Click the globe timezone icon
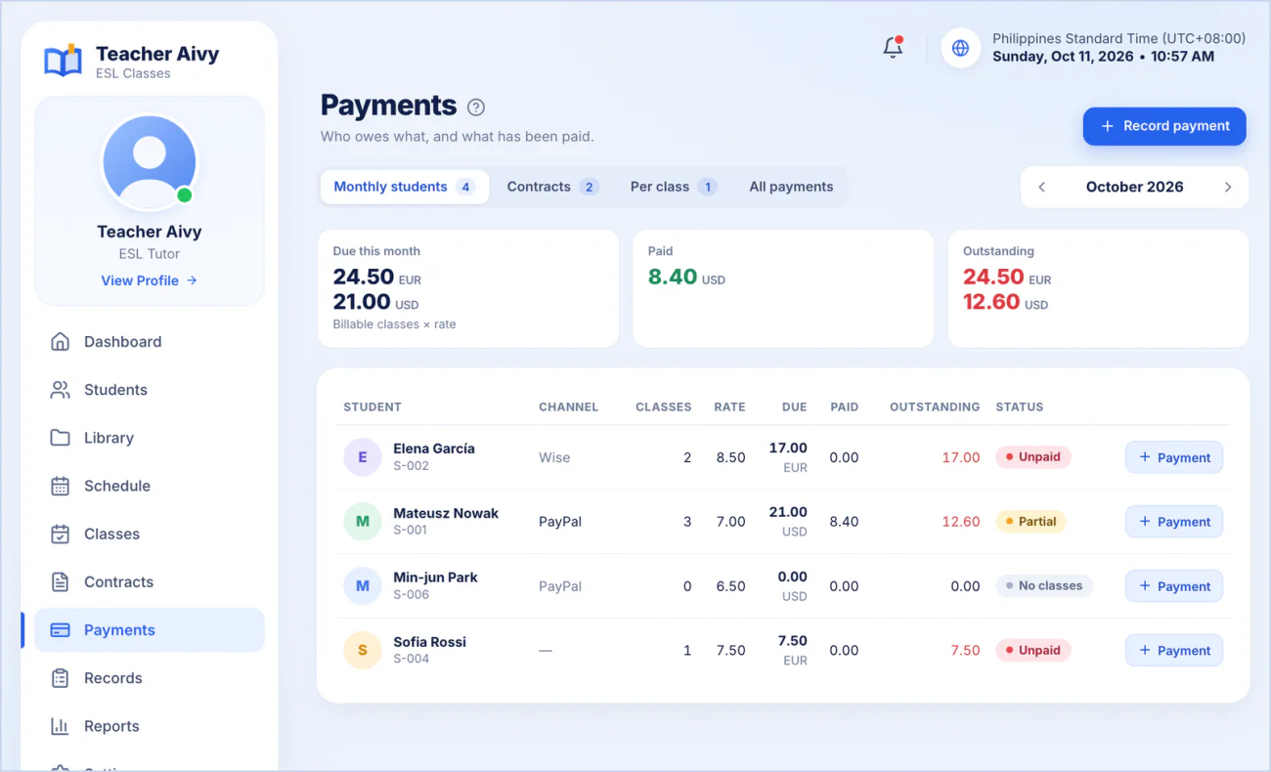Viewport: 1271px width, 772px height. pos(960,48)
